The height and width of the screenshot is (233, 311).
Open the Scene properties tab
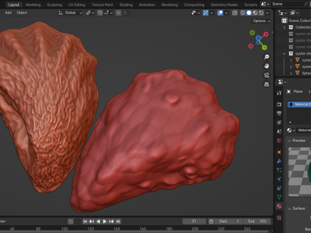279,131
